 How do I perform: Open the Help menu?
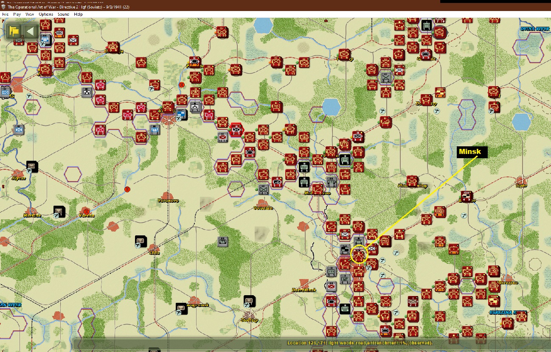pos(78,14)
